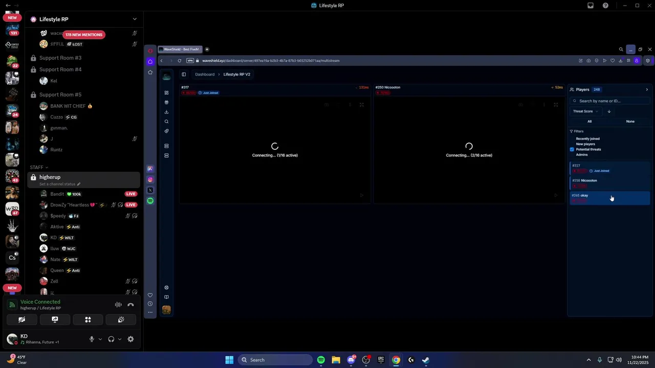Image resolution: width=655 pixels, height=368 pixels.
Task: Open Discord voice activities launcher
Action: click(88, 319)
